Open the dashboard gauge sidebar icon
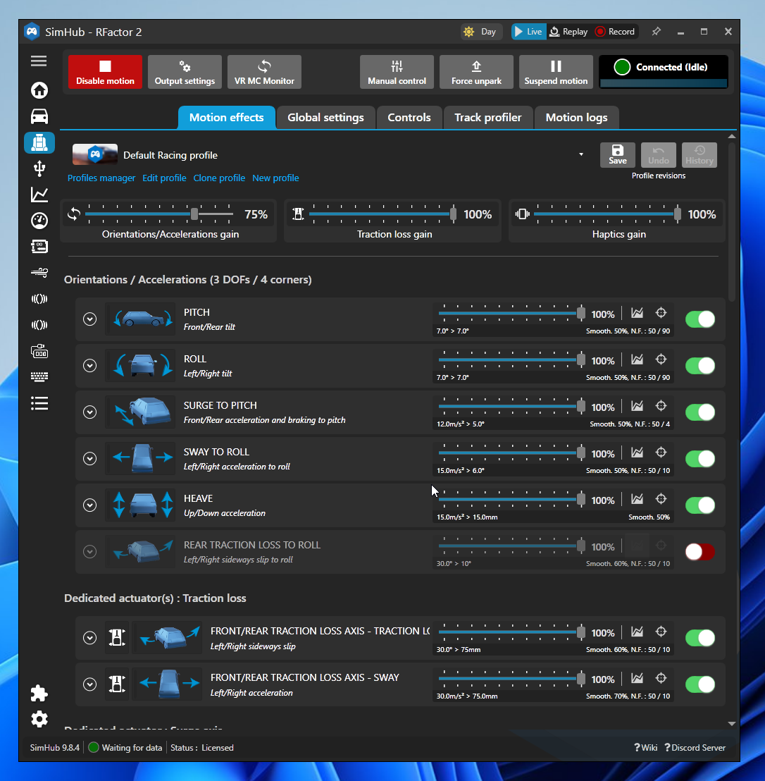Viewport: 765px width, 781px height. (39, 221)
